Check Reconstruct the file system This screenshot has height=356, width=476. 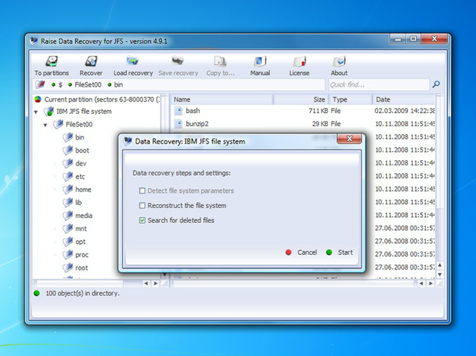pyautogui.click(x=142, y=206)
